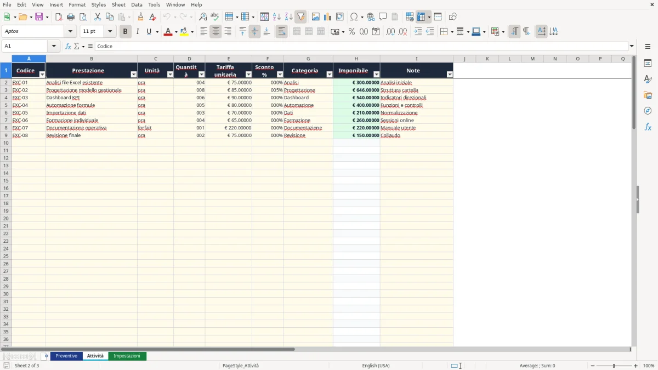The height and width of the screenshot is (370, 658).
Task: Open sidebar Navigator compass icon
Action: (x=648, y=111)
